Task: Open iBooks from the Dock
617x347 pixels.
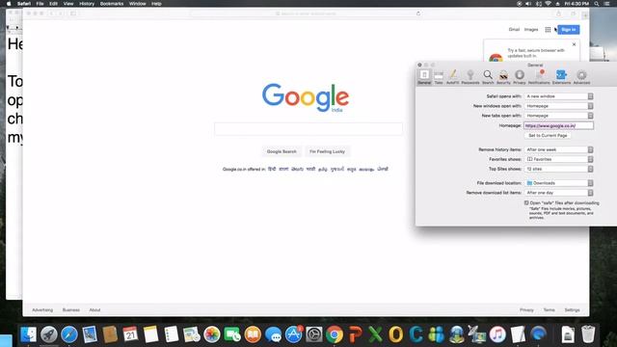Action: (x=253, y=334)
